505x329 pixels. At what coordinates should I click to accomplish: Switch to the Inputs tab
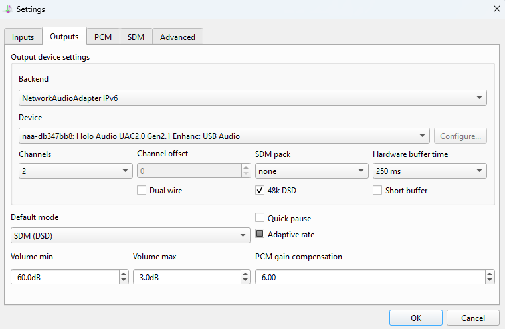coord(23,37)
